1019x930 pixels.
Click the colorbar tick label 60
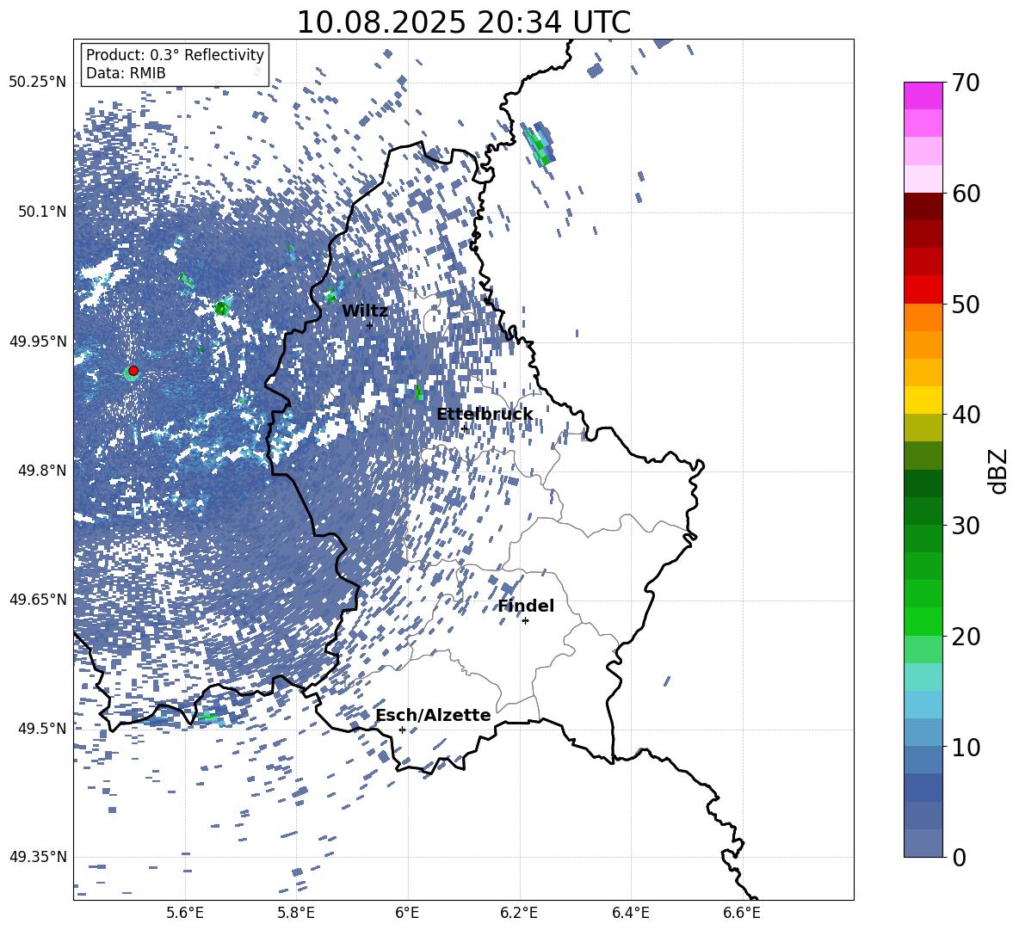pyautogui.click(x=966, y=194)
